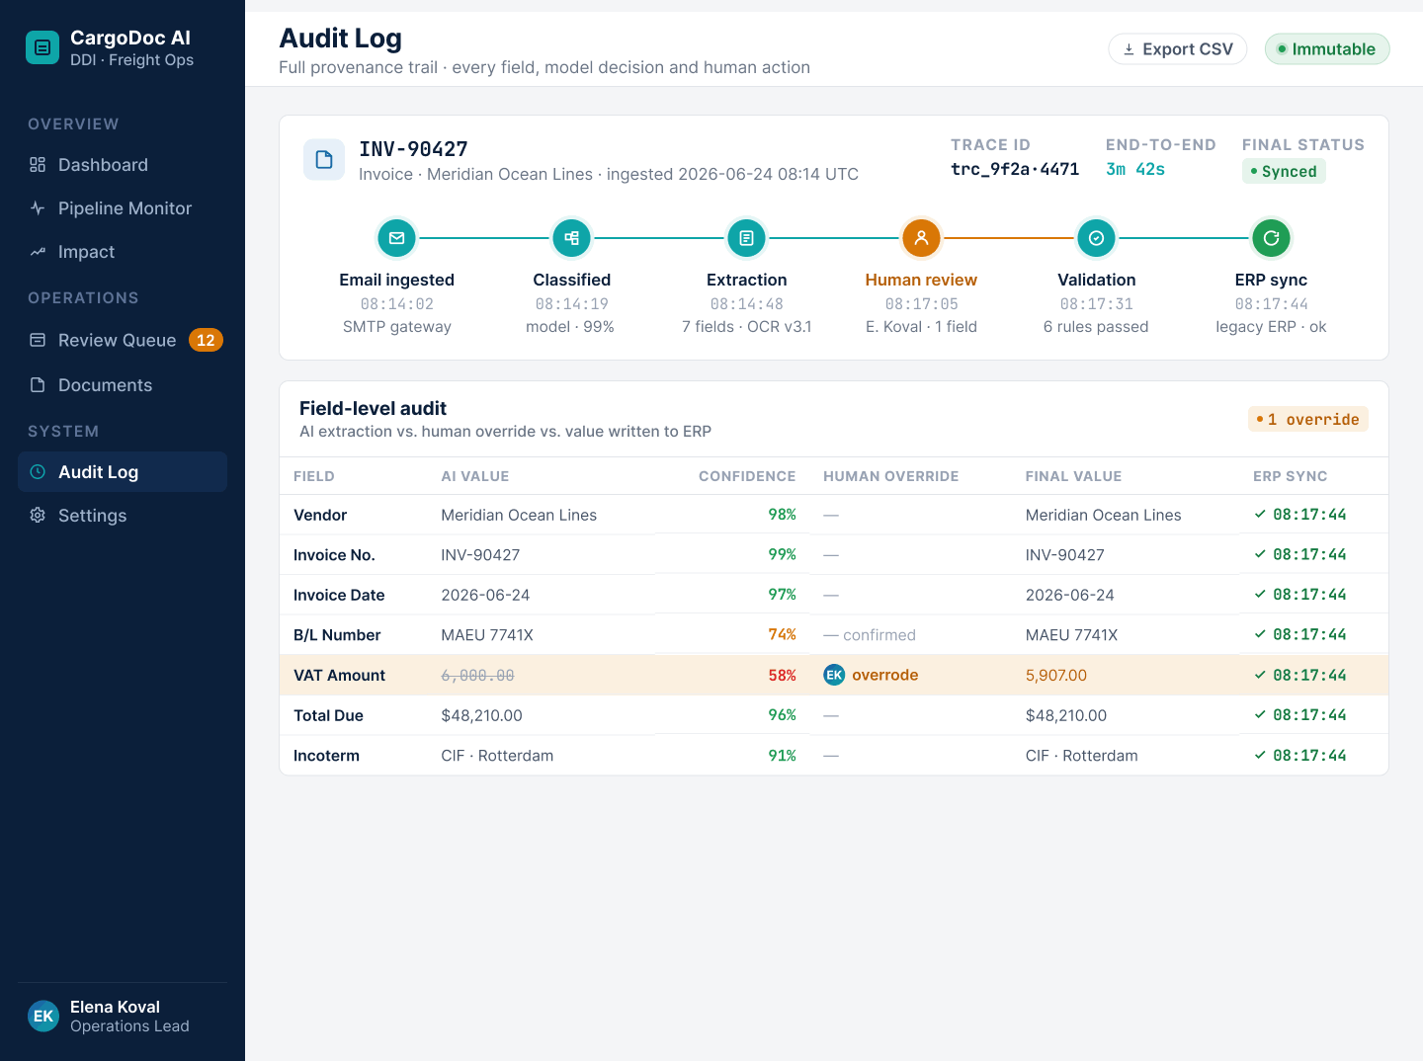Click the Impact trend icon
This screenshot has height=1061, width=1423.
(x=38, y=252)
